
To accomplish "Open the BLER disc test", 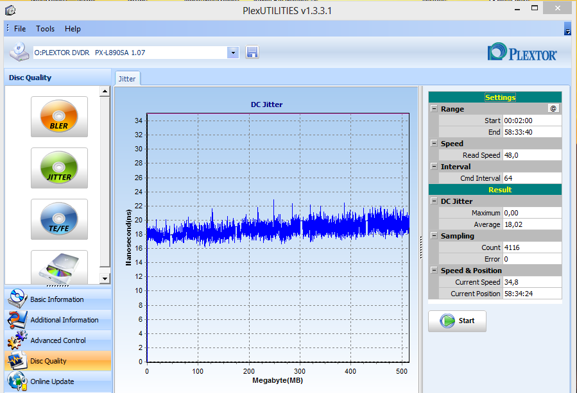I will (59, 117).
